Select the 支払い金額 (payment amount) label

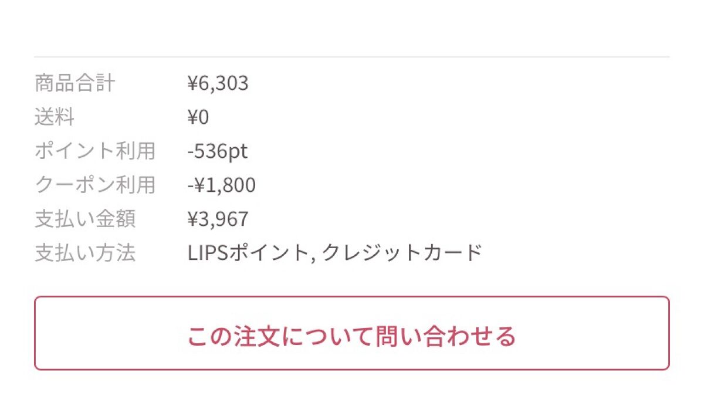tap(85, 218)
